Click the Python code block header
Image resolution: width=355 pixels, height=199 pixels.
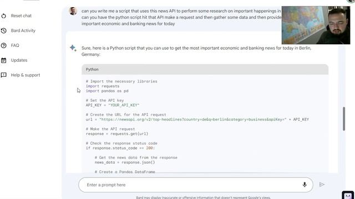pyautogui.click(x=205, y=69)
